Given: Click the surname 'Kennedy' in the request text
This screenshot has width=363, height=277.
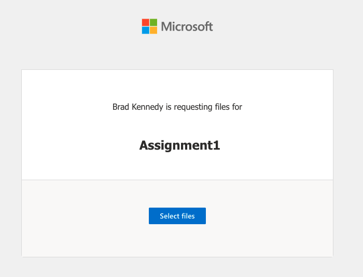Looking at the screenshot, I should 147,107.
